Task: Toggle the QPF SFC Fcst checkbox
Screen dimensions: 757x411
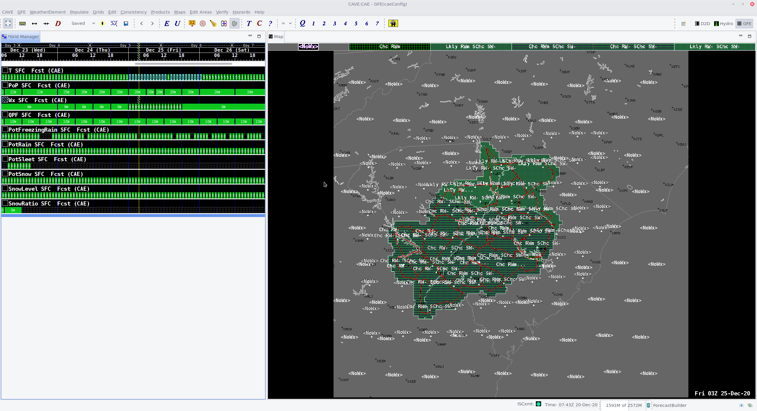Action: [5, 115]
